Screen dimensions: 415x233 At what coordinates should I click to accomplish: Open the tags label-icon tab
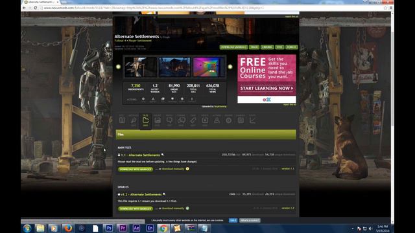193,120
